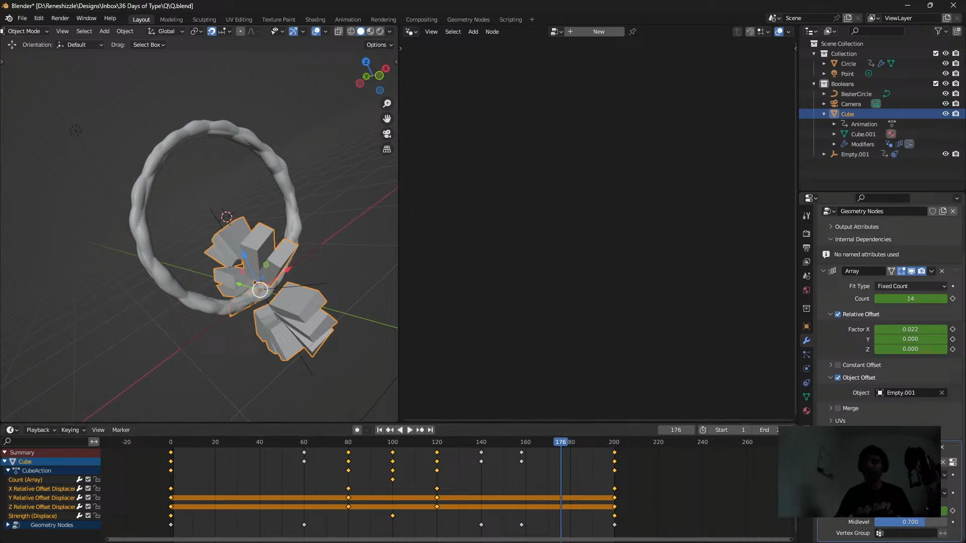Switch to orthographic grid view icon
Image resolution: width=966 pixels, height=543 pixels.
point(387,149)
